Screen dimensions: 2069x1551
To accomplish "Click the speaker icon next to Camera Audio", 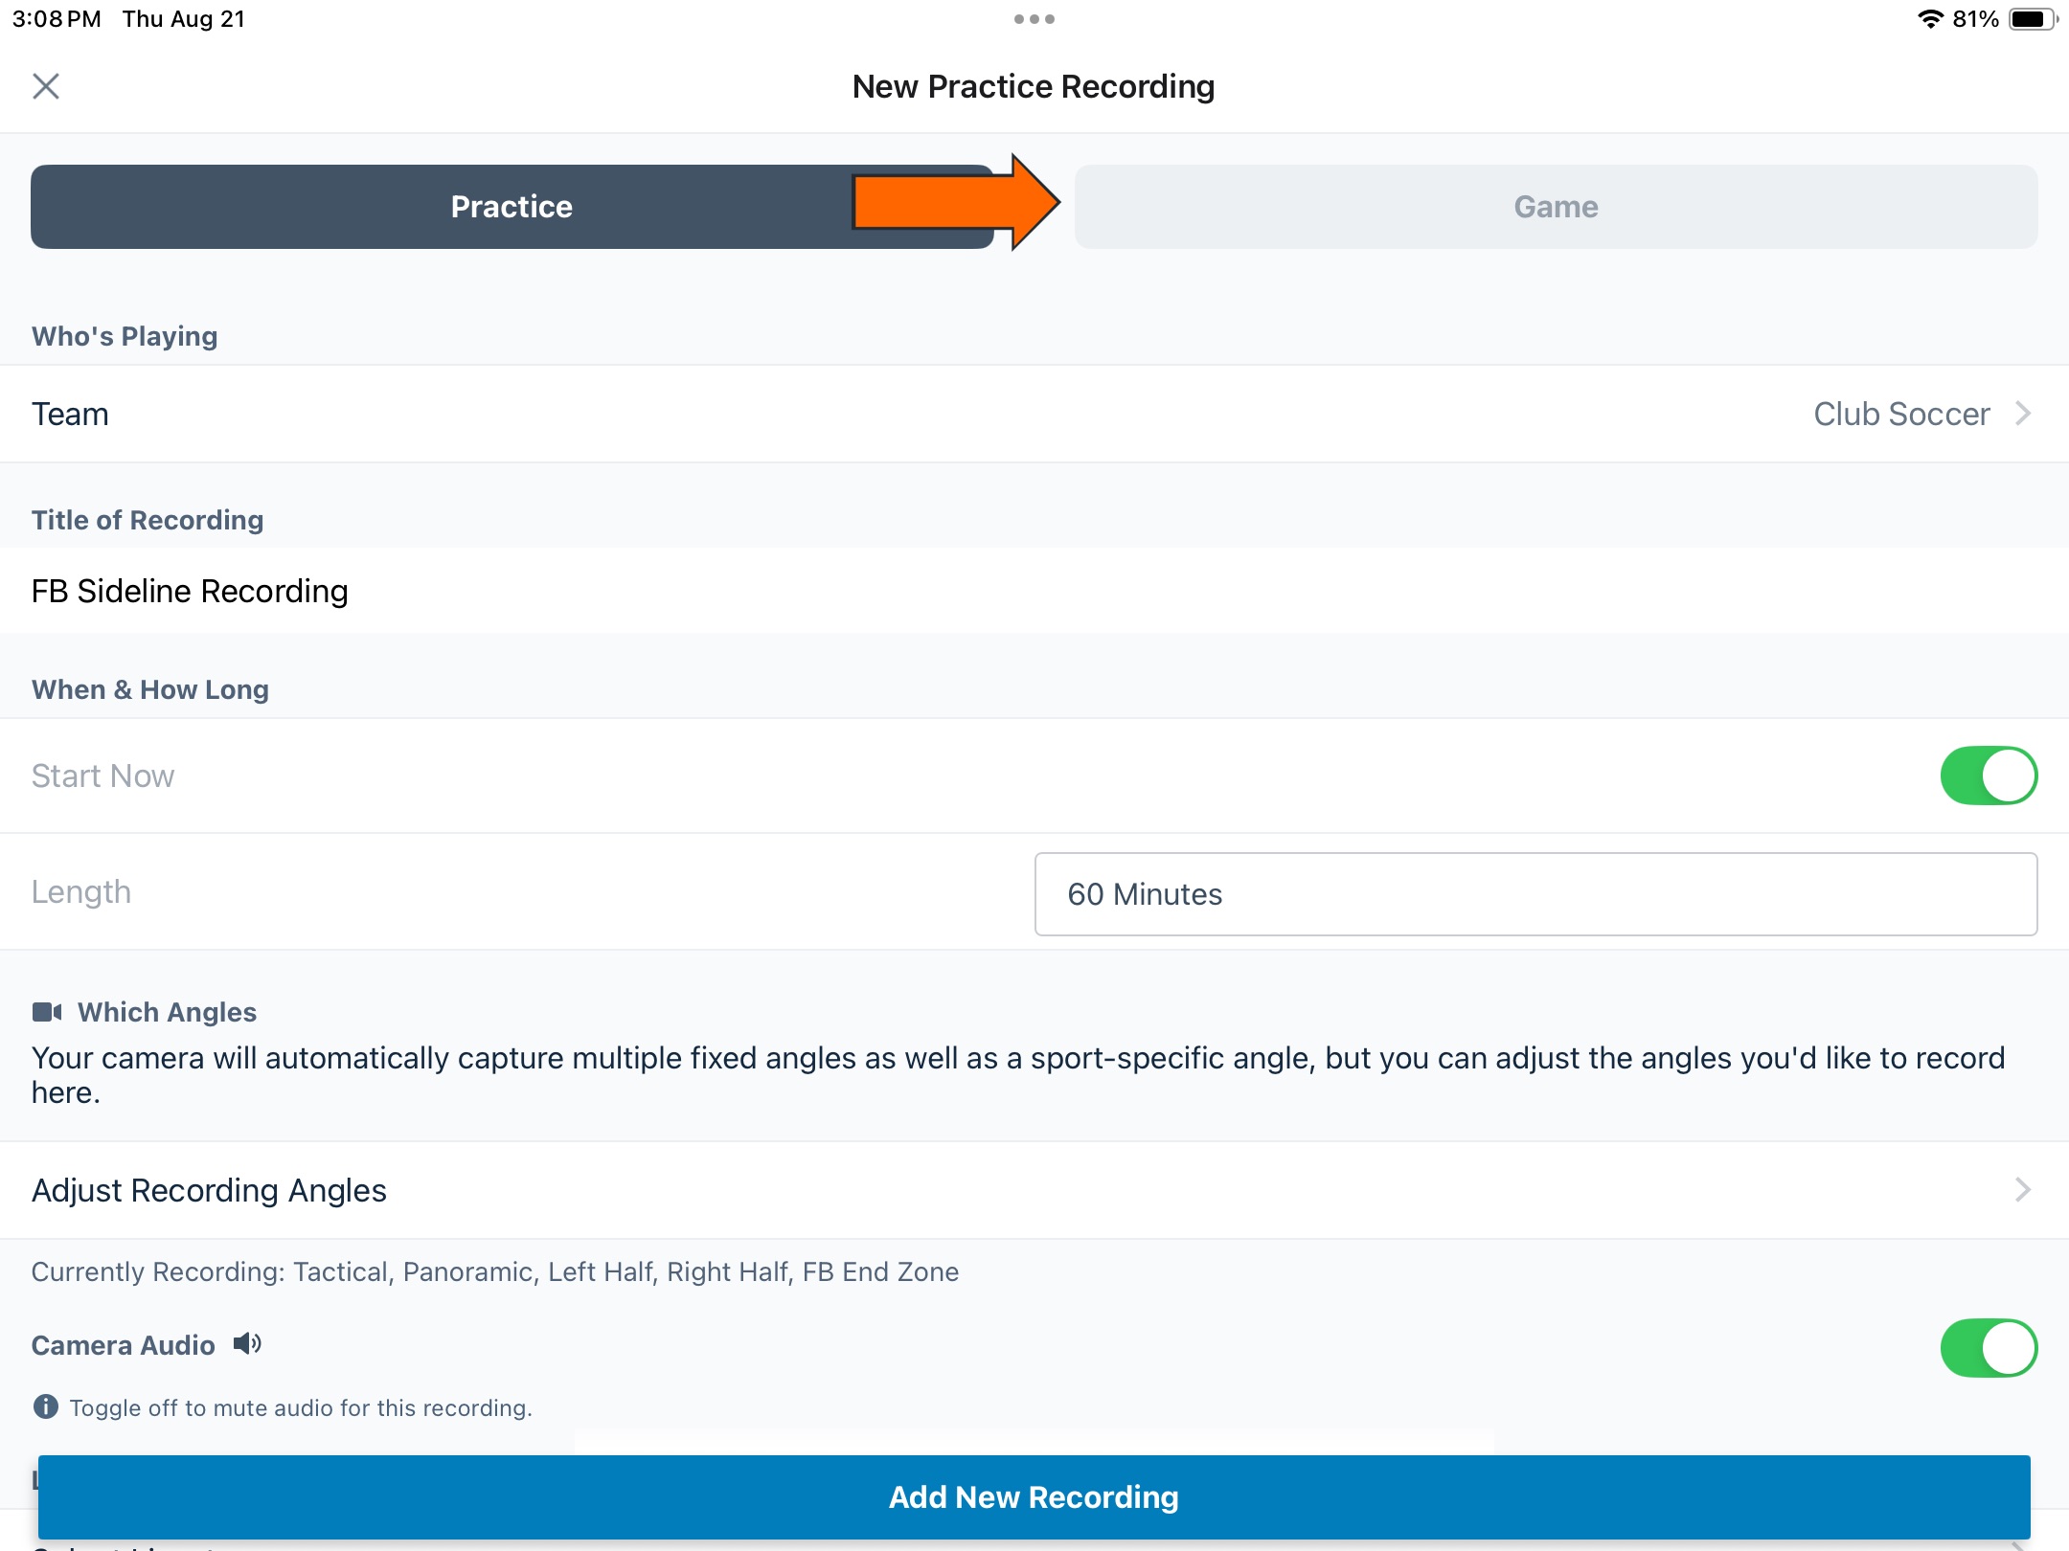I will (x=248, y=1345).
